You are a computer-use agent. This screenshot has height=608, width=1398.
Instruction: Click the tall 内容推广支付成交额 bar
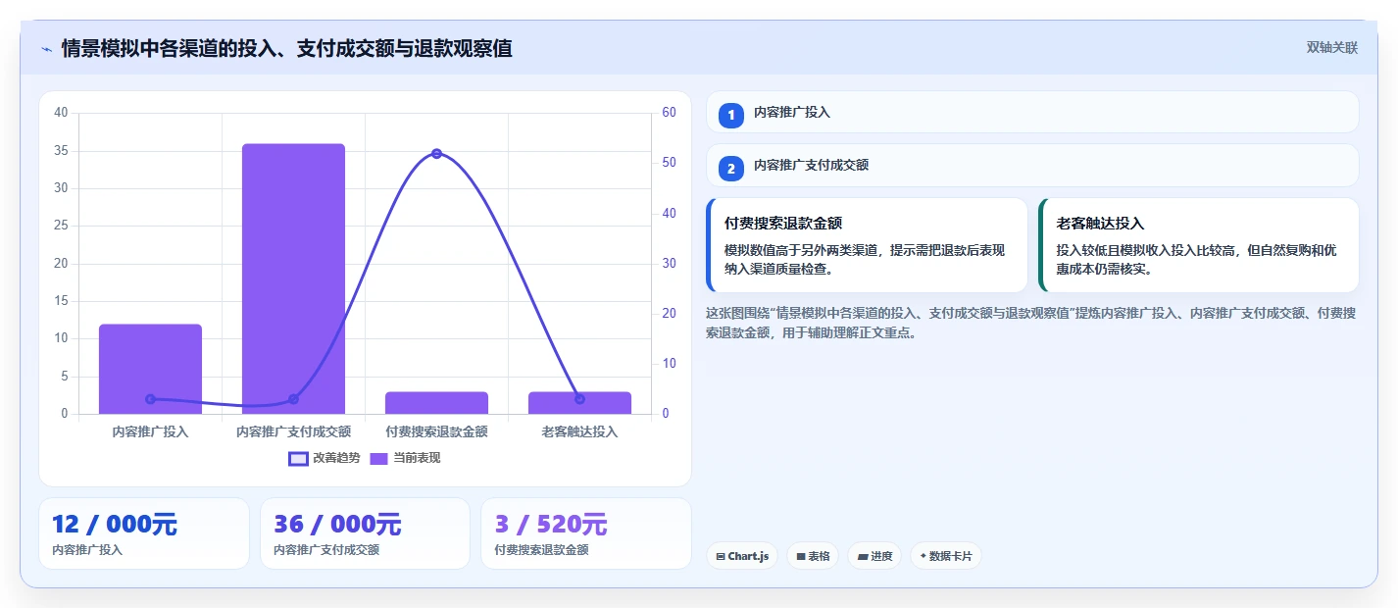click(x=293, y=279)
